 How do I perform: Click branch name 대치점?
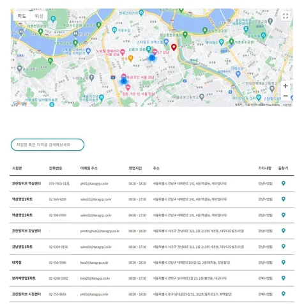[x=17, y=262]
